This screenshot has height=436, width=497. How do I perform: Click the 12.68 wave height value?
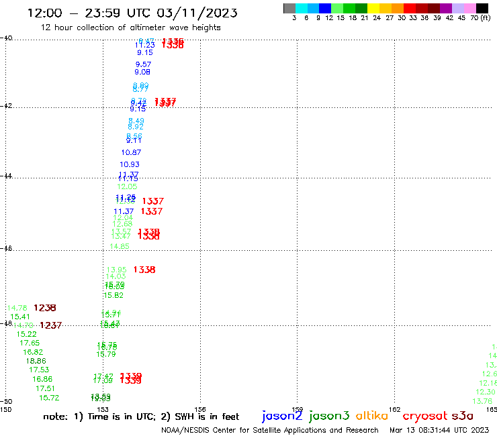pyautogui.click(x=122, y=224)
